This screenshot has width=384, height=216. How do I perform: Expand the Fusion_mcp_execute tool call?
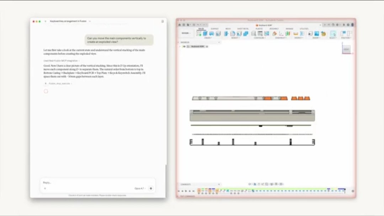click(x=59, y=83)
